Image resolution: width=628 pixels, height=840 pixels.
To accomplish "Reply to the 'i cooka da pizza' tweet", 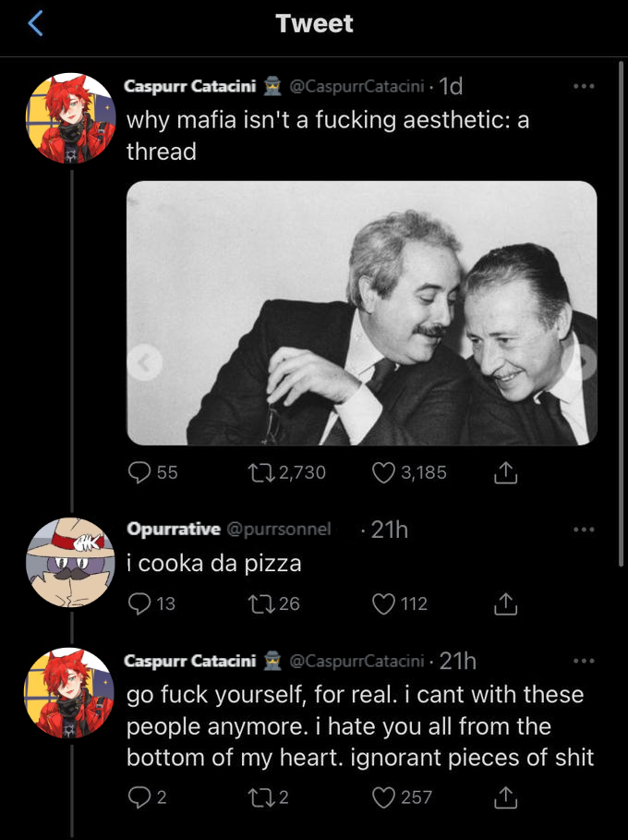I will [139, 603].
